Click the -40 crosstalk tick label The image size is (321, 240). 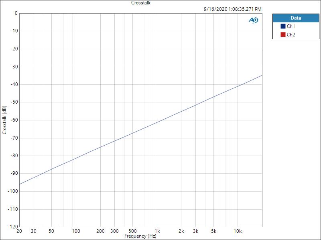tap(14, 84)
